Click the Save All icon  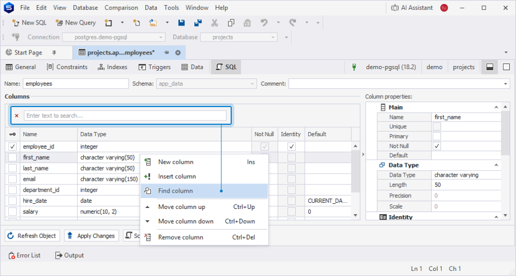198,23
